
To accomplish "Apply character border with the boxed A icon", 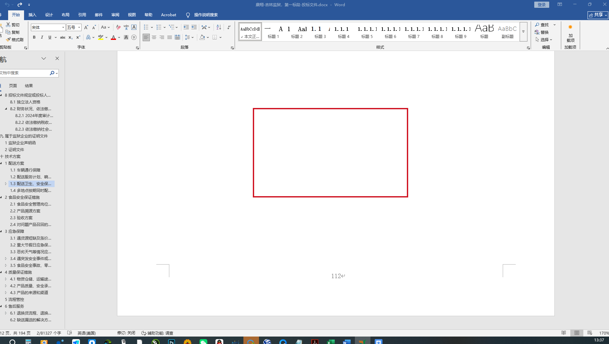I will [x=134, y=28].
